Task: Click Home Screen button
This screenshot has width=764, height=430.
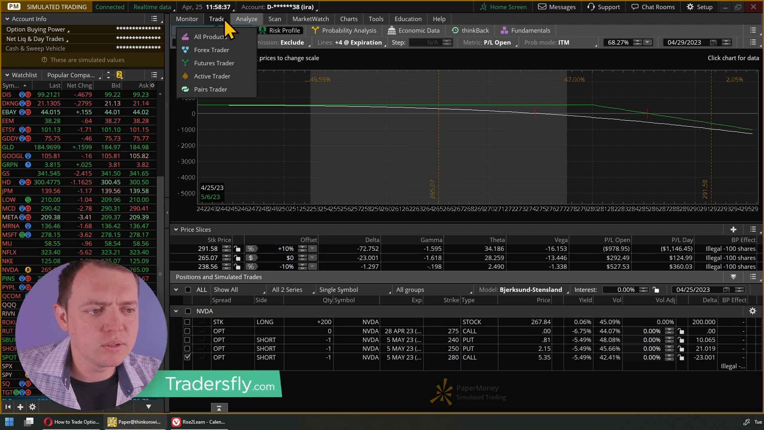Action: pos(503,7)
